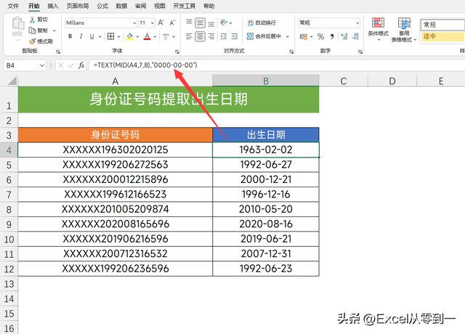The height and width of the screenshot is (334, 465).
Task: Click Merge & Center (合并后居中) button
Action: point(264,36)
